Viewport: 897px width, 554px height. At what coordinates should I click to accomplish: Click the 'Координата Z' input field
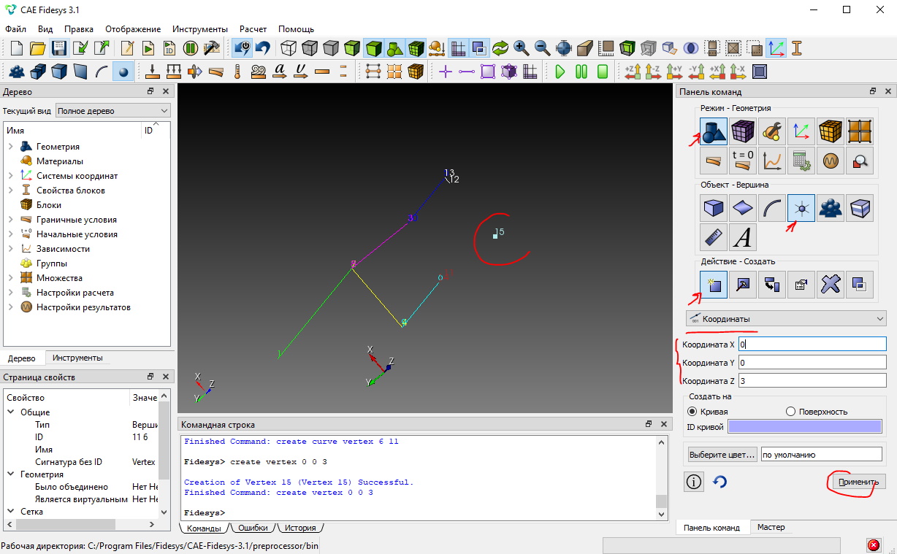[811, 380]
